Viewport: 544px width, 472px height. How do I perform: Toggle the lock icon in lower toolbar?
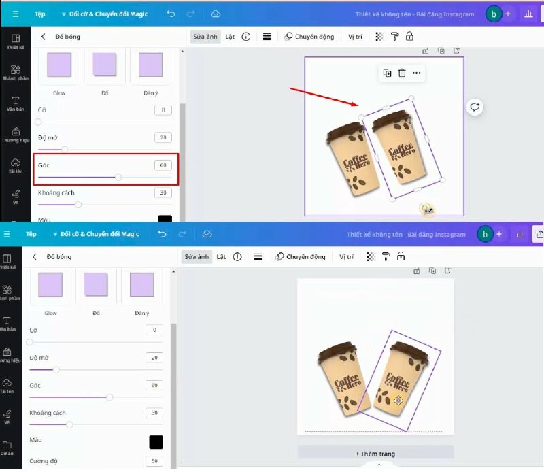point(401,256)
